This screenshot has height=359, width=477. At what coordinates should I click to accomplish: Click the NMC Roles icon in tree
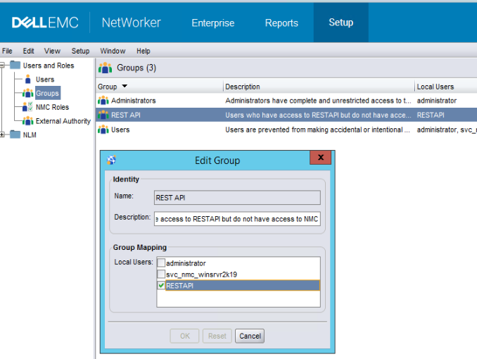coord(27,107)
